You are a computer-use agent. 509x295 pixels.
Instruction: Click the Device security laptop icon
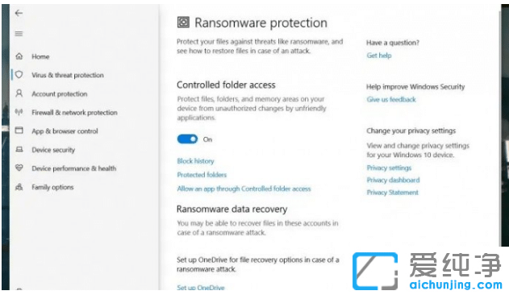19,150
